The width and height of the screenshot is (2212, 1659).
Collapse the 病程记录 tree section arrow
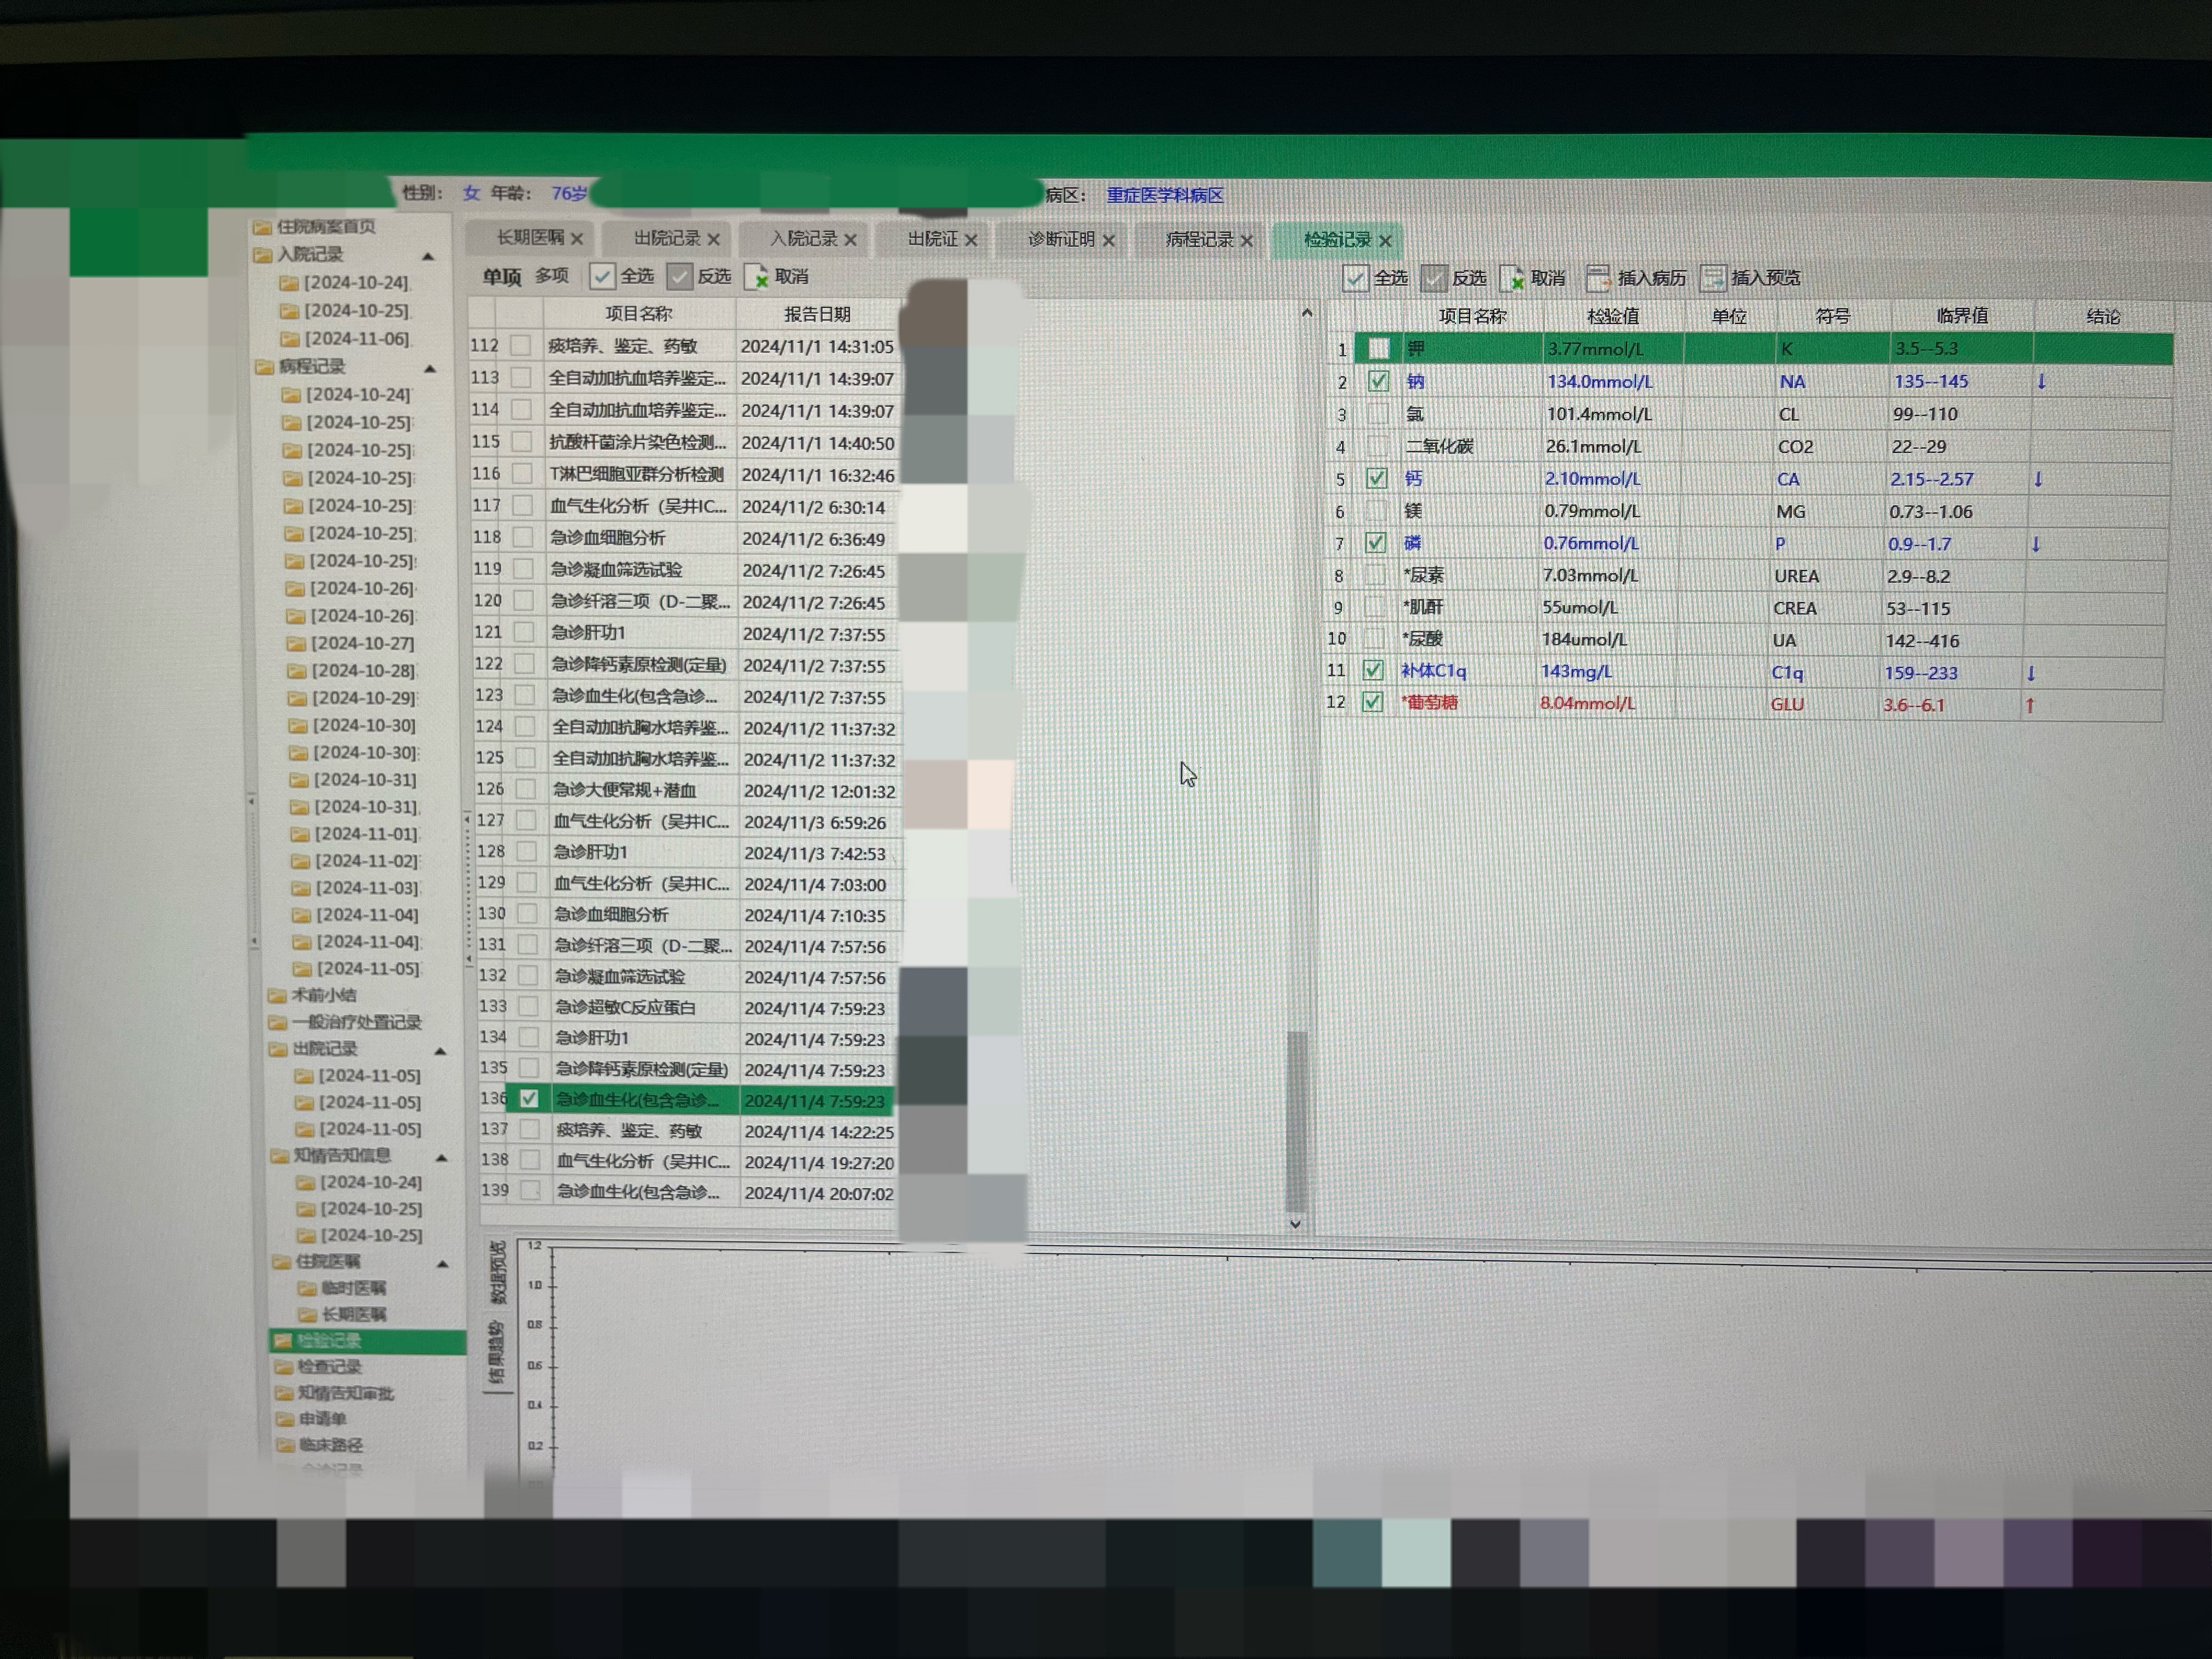430,369
